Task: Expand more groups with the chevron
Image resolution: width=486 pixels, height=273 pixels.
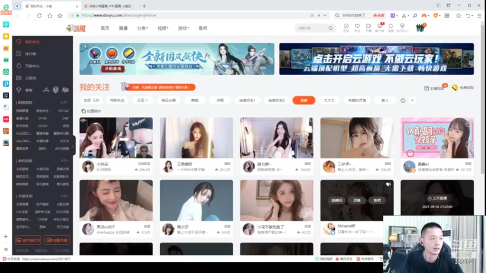Action: [412, 100]
